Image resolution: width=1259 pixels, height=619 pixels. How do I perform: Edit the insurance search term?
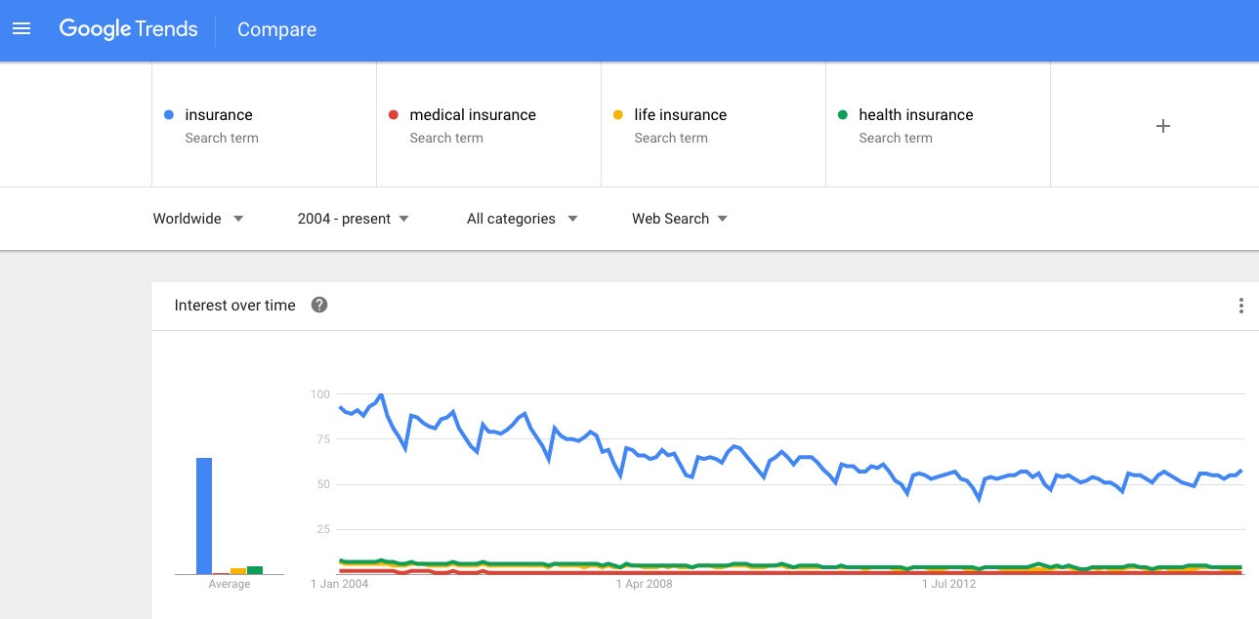[264, 125]
